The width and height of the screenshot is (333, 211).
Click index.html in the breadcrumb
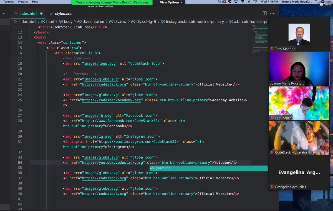click(x=27, y=22)
